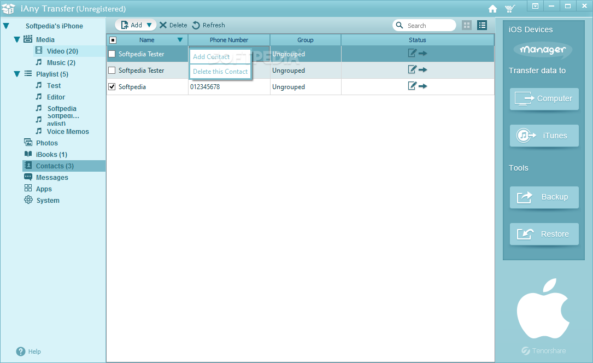Click the Help question mark icon
Screen dimensions: 593x363
click(x=20, y=352)
